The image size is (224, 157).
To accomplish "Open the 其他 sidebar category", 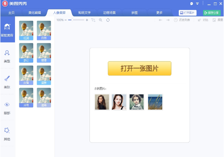I will pyautogui.click(x=7, y=134).
